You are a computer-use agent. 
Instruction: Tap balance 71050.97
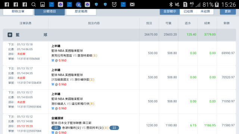[x=228, y=101]
